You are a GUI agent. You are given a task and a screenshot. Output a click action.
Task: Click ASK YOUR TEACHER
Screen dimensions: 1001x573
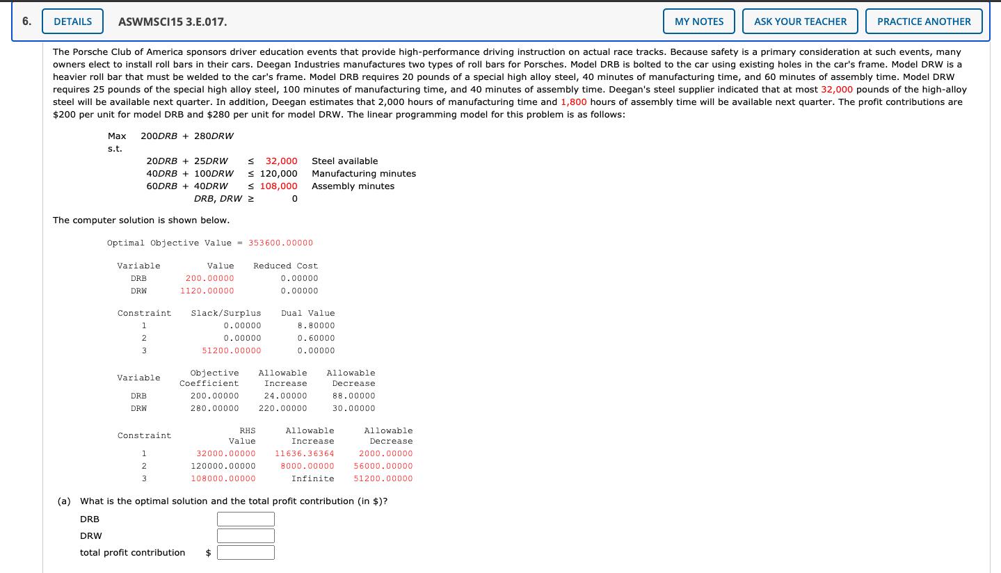tap(800, 21)
